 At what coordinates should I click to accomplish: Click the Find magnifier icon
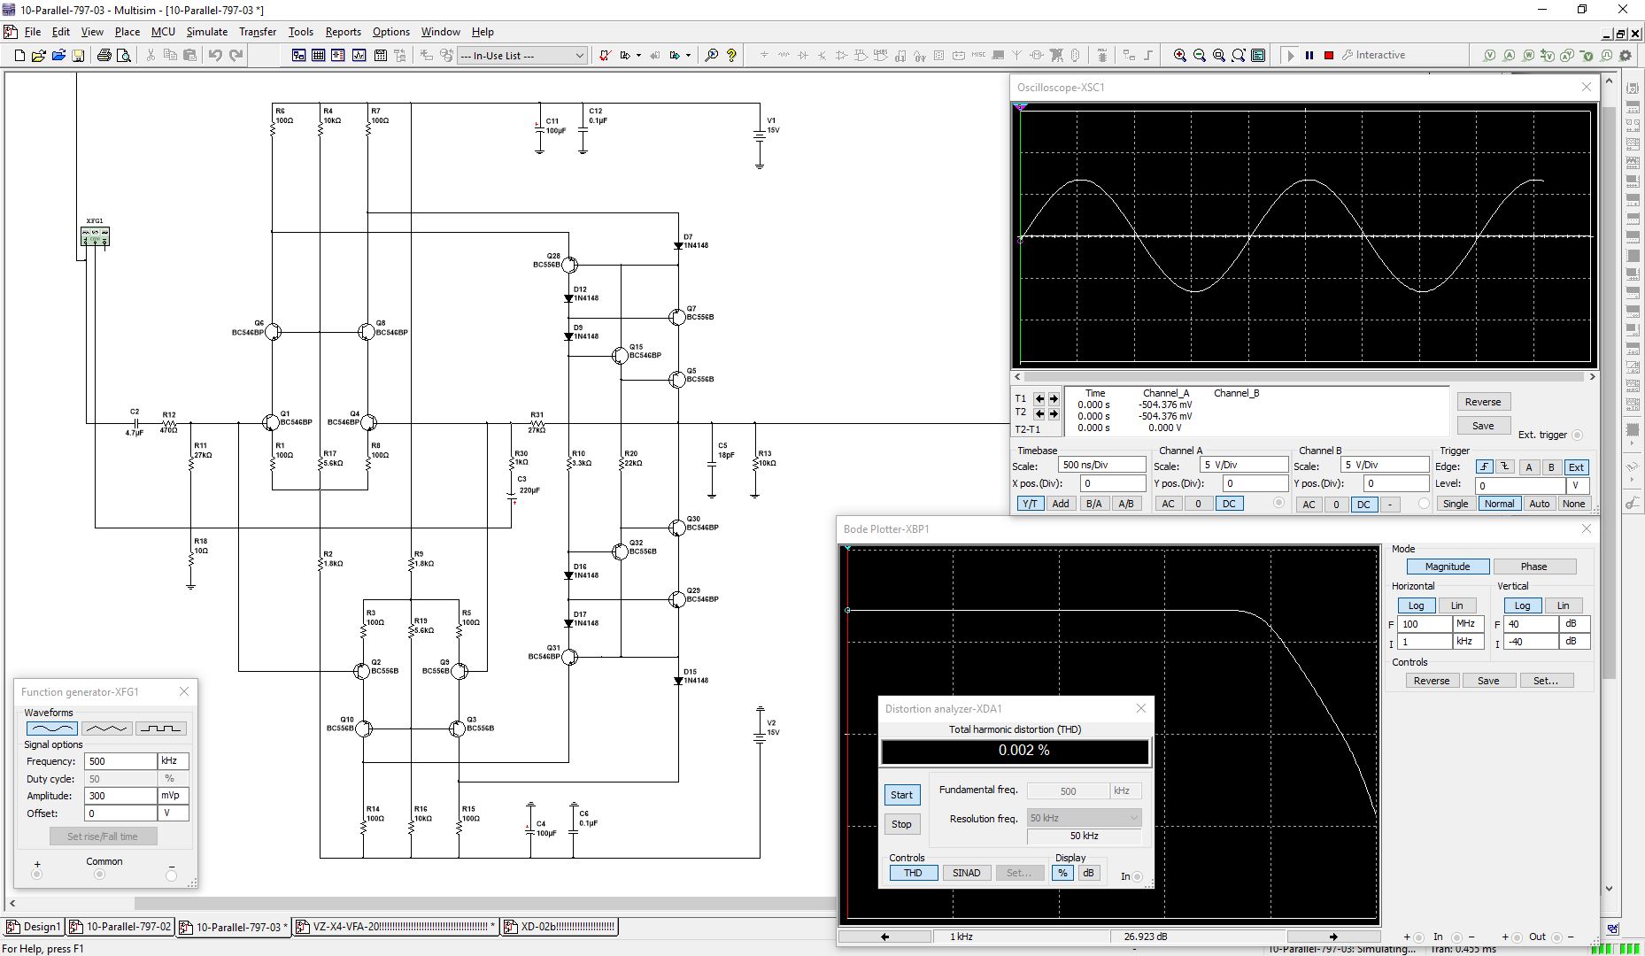pyautogui.click(x=711, y=55)
